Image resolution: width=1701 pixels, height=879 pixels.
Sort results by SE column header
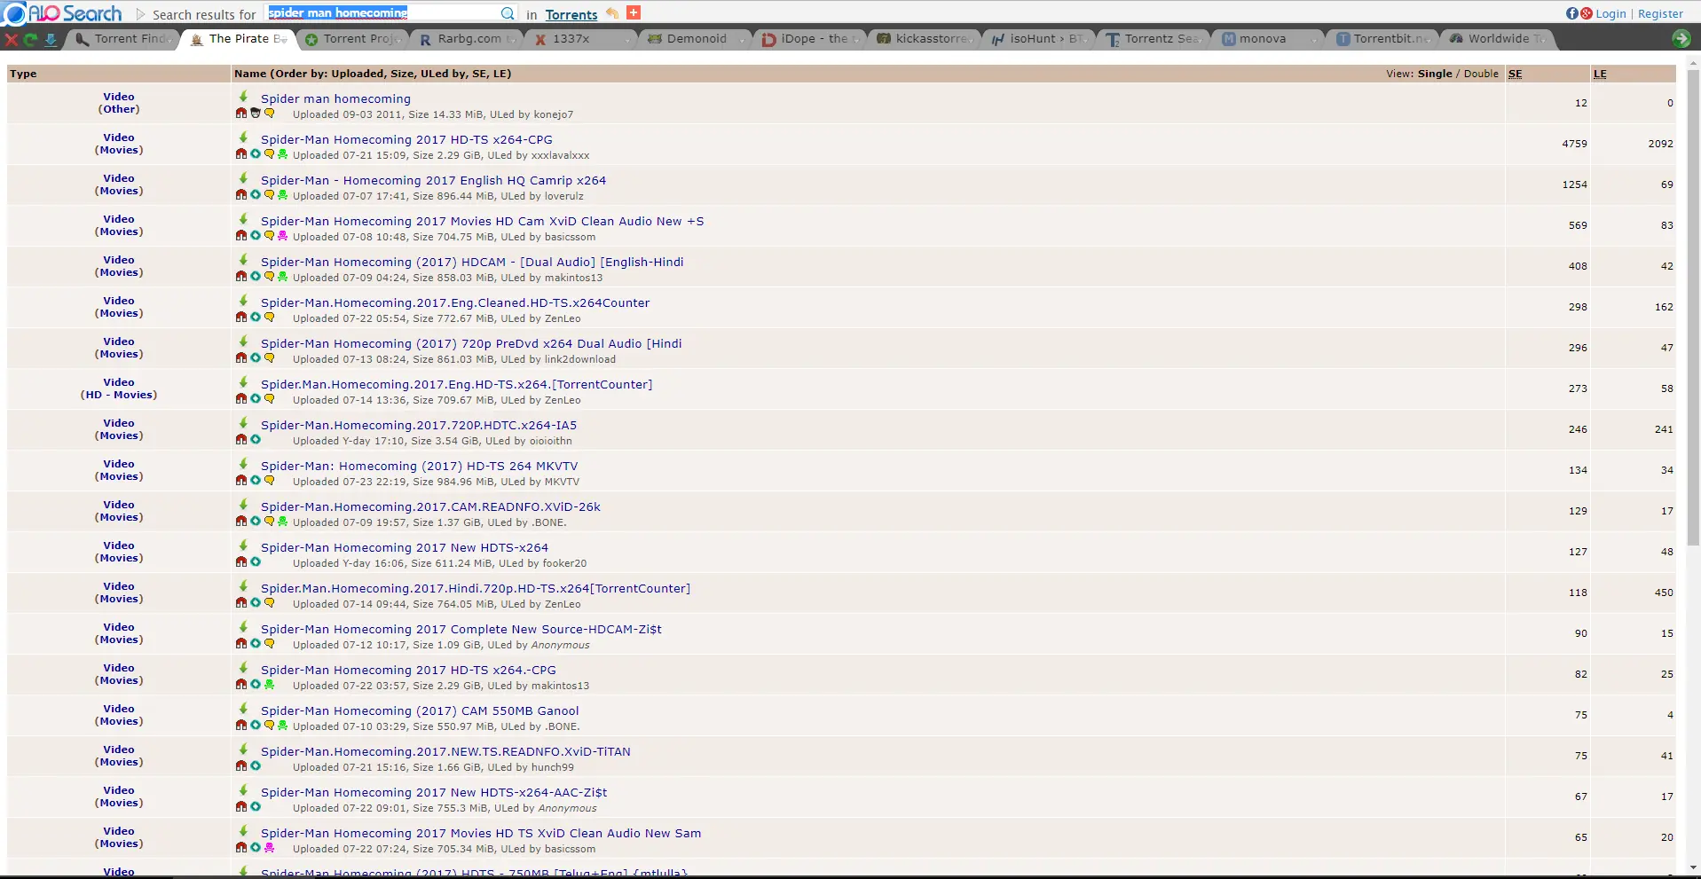click(x=1515, y=74)
